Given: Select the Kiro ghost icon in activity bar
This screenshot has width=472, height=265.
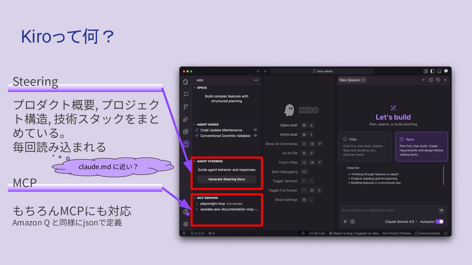Looking at the screenshot, I should [186, 144].
